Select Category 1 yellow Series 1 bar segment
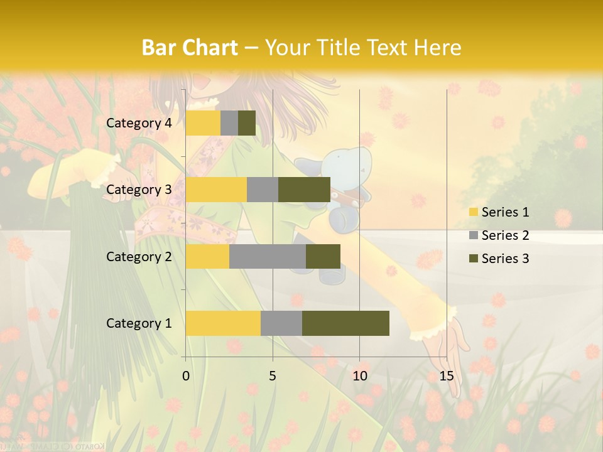The image size is (603, 452). pos(223,323)
